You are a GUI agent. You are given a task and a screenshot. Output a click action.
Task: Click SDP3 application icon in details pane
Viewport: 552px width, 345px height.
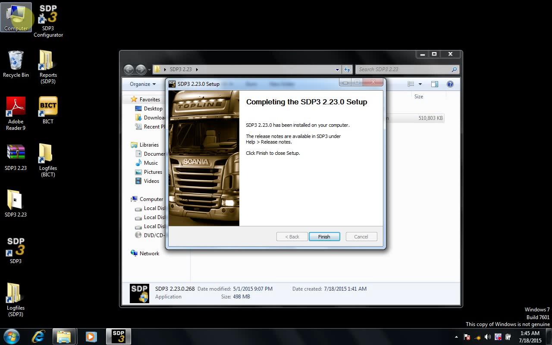[x=140, y=293]
